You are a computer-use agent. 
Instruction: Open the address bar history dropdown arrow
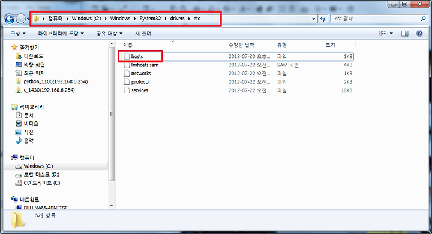pos(314,19)
